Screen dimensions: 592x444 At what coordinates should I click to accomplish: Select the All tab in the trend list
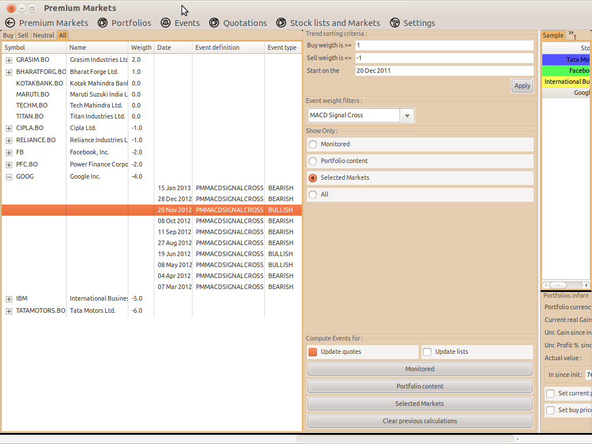click(x=62, y=35)
